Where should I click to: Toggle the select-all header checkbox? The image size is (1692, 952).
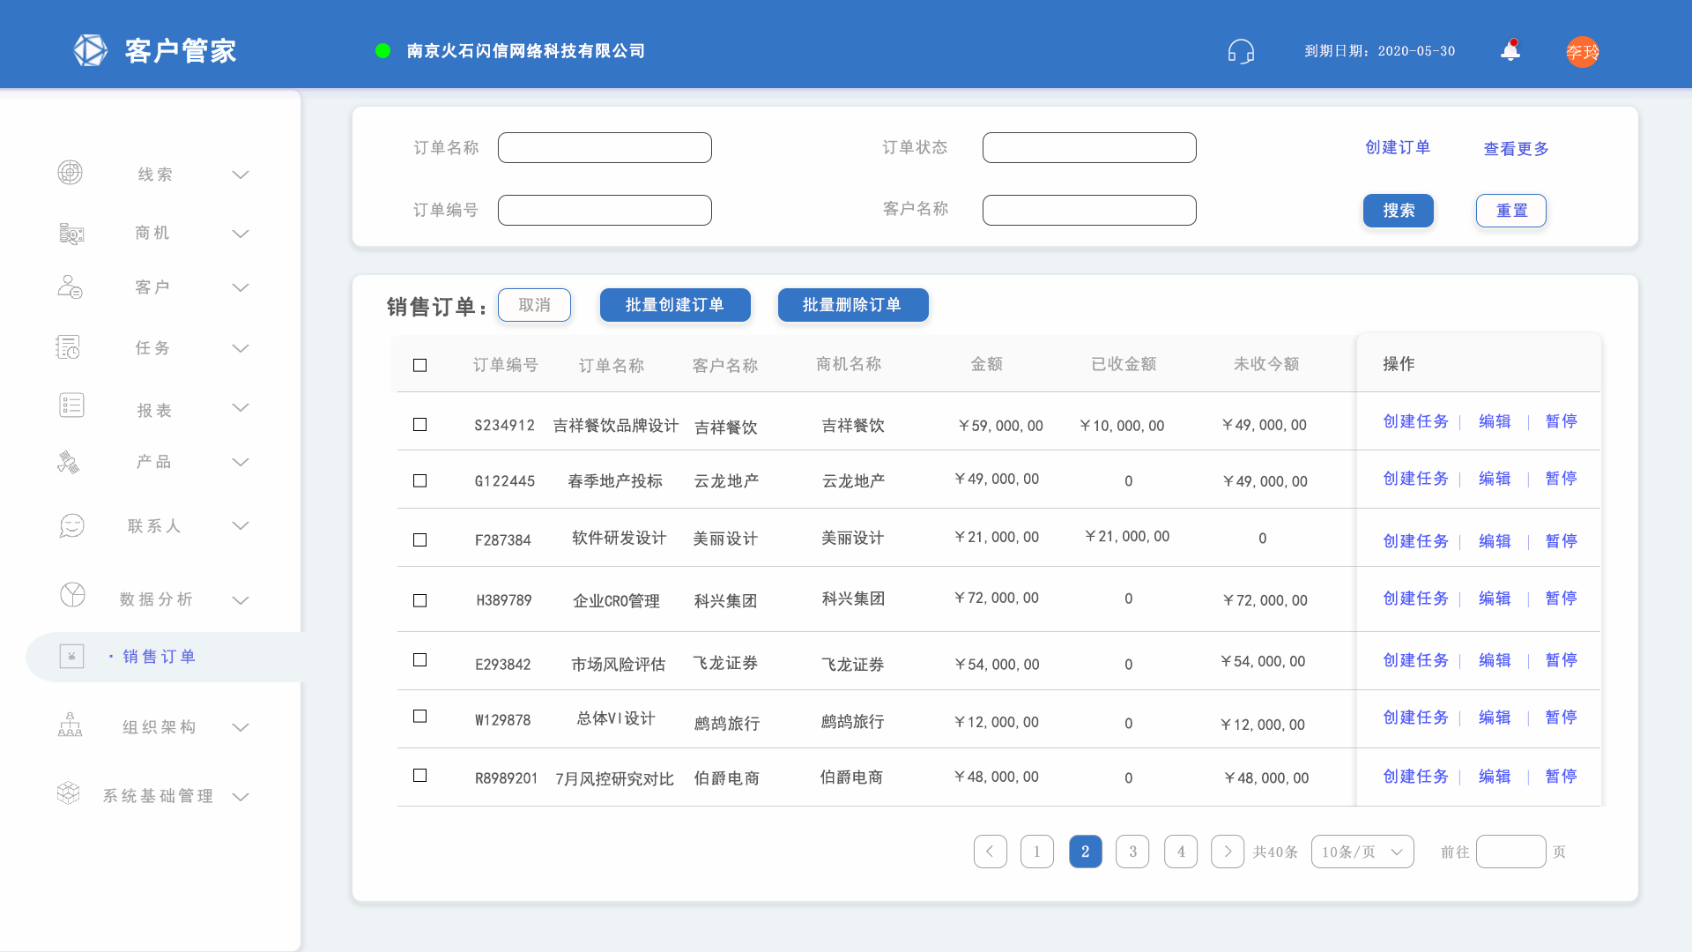tap(420, 366)
